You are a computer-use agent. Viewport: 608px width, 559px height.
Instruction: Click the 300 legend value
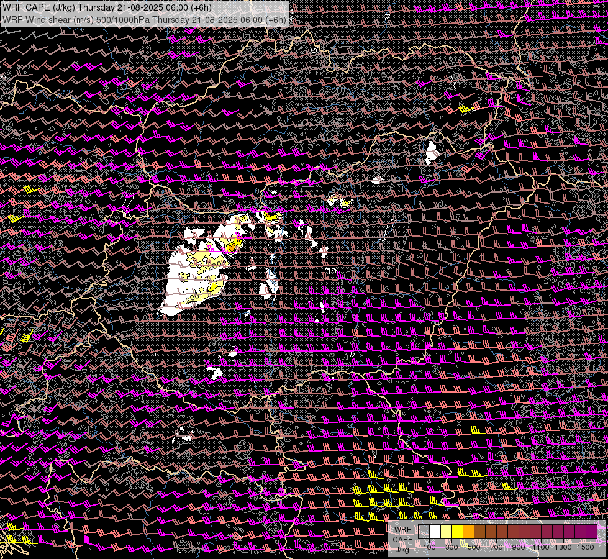click(x=451, y=547)
